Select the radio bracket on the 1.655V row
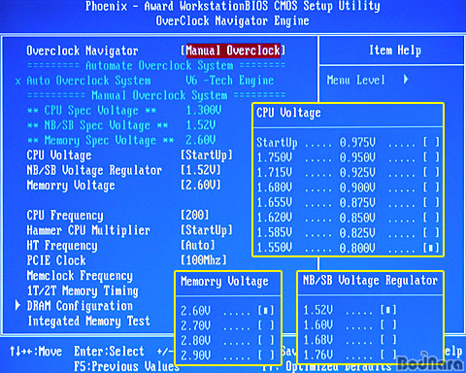Image resolution: width=466 pixels, height=373 pixels. 431,202
